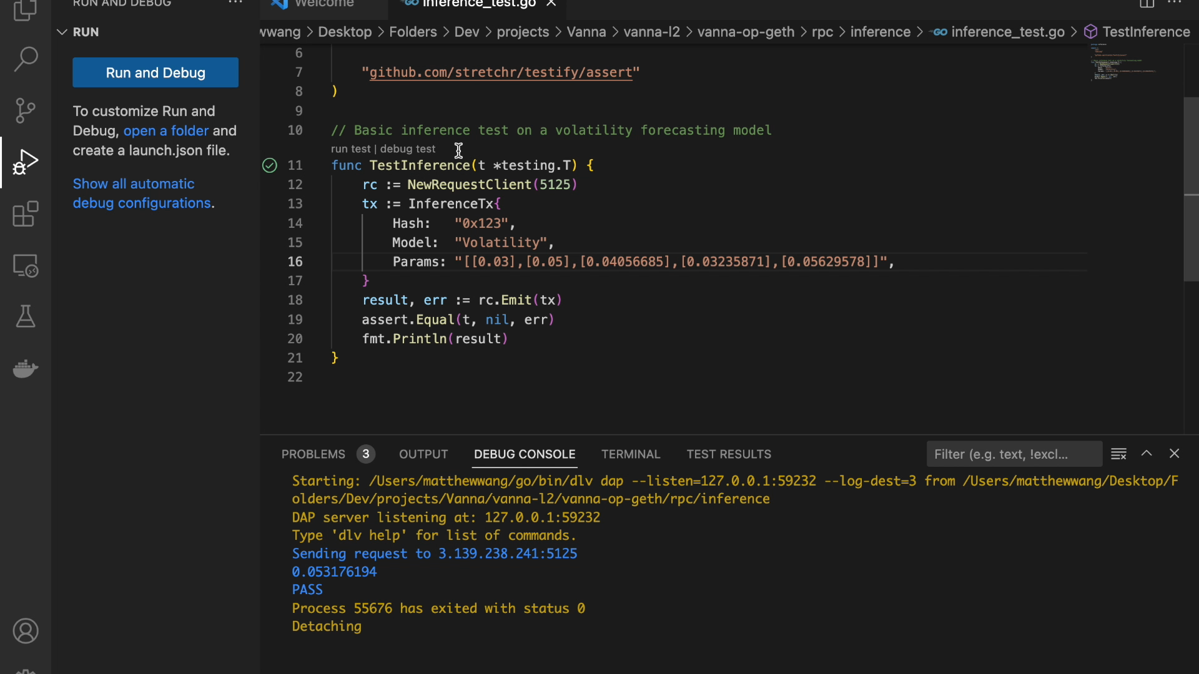Click 'Sending request to 3.139.238.241:5125' line
The height and width of the screenshot is (674, 1199).
click(x=435, y=554)
